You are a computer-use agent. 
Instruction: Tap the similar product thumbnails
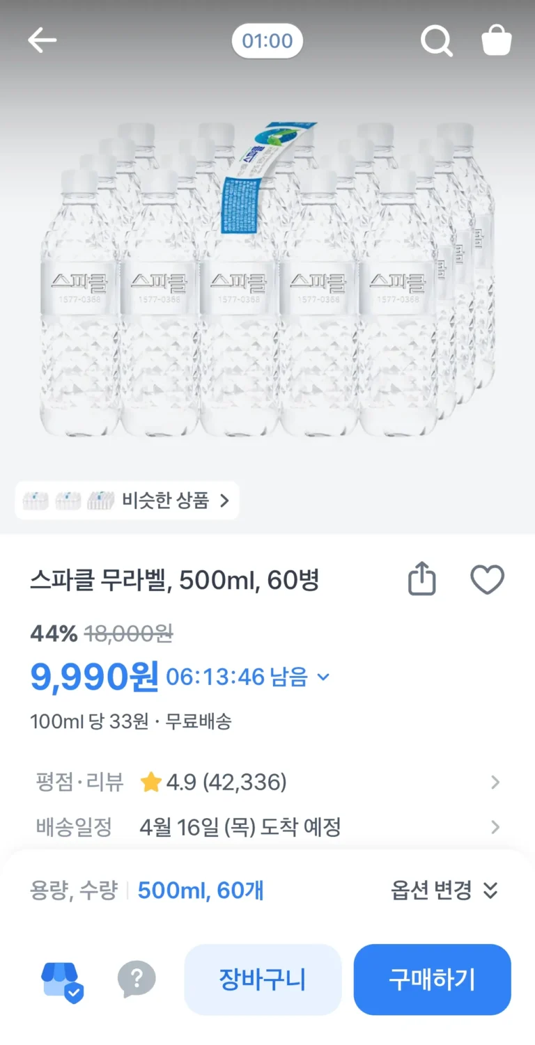pos(68,501)
